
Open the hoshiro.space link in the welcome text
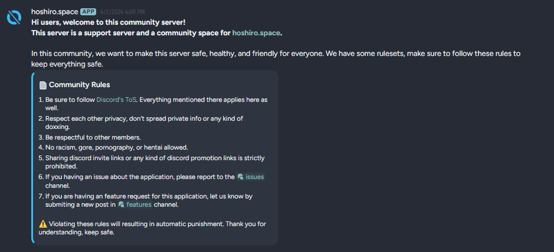click(x=256, y=33)
